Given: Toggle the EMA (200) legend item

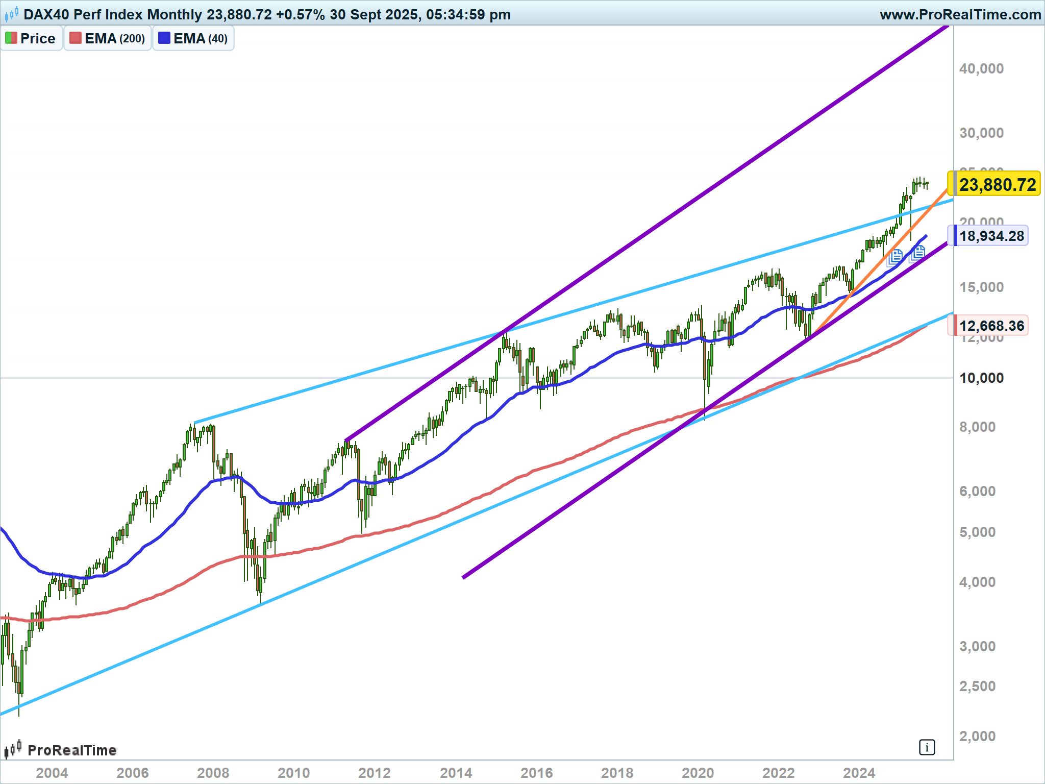Looking at the screenshot, I should pyautogui.click(x=114, y=38).
